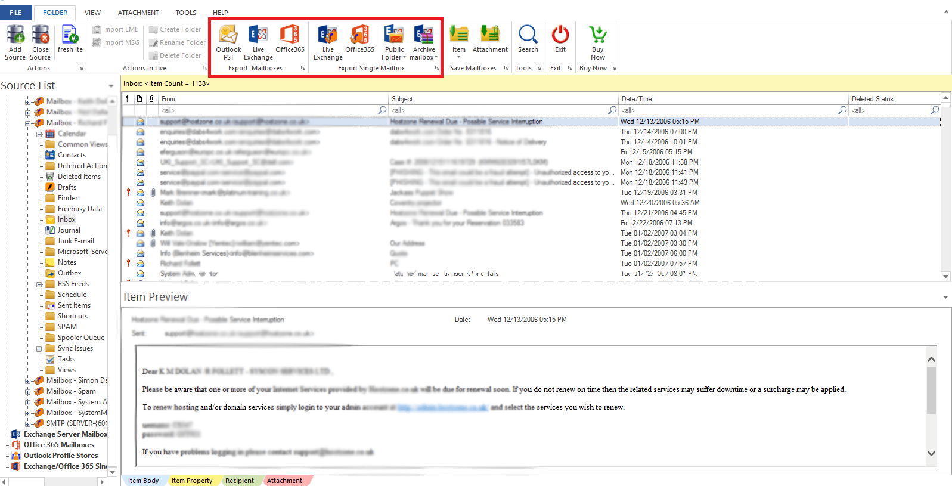Select the Contacts folder

(72, 155)
